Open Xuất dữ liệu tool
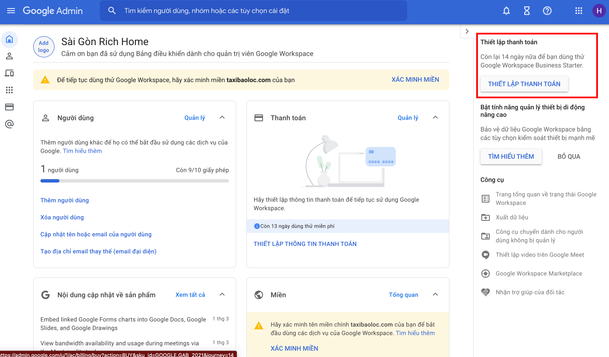 [x=512, y=217]
